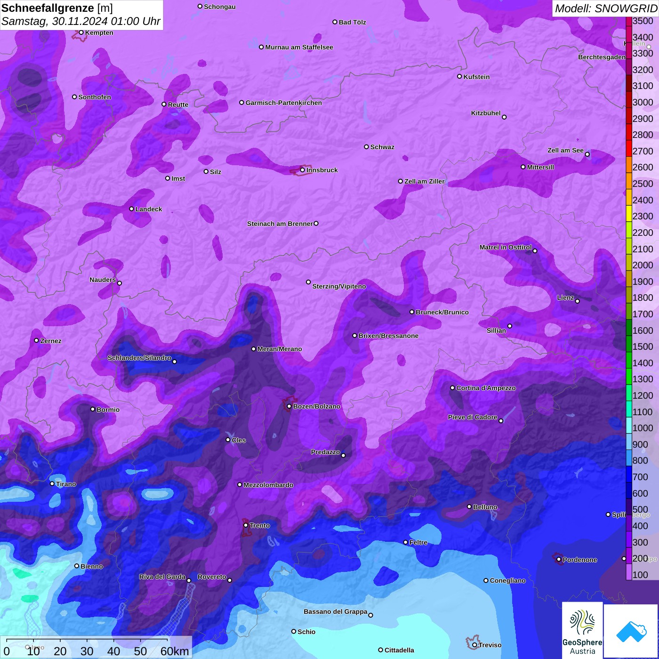
Task: Click the 2000 legend value
Action: (x=643, y=265)
